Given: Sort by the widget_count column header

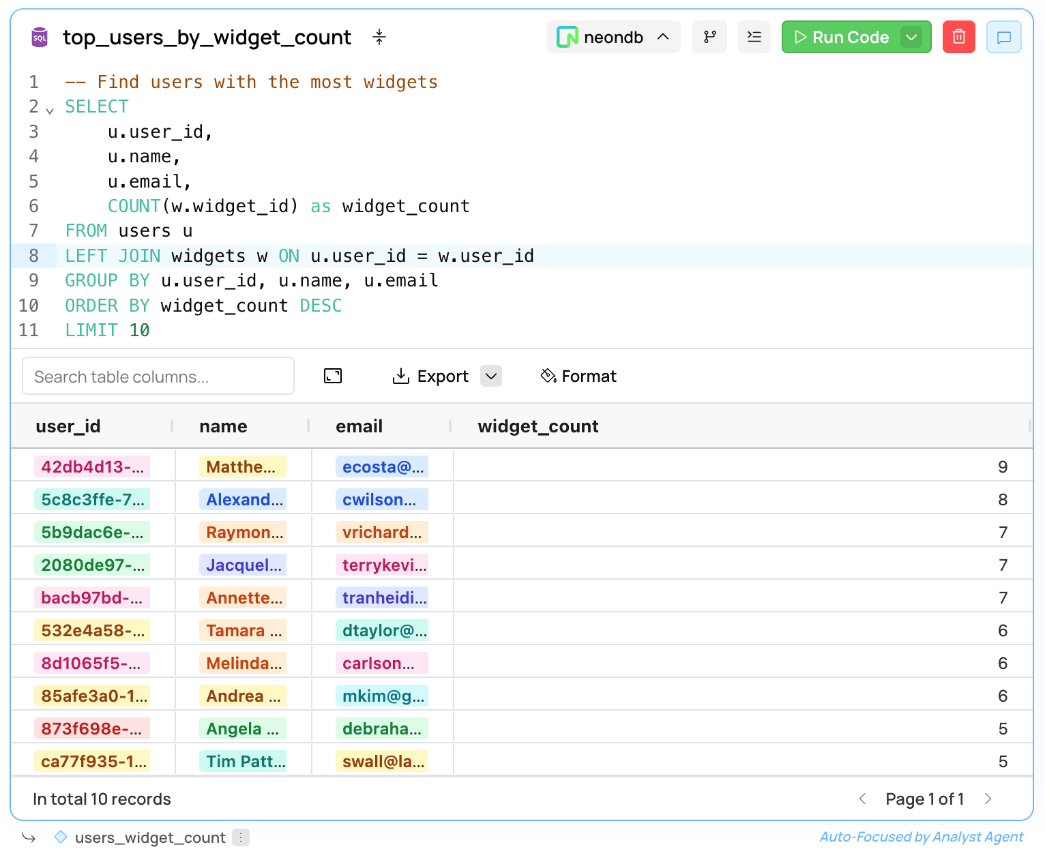Looking at the screenshot, I should point(538,426).
